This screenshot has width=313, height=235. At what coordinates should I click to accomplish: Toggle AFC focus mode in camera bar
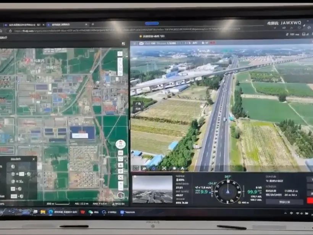coord(195,43)
